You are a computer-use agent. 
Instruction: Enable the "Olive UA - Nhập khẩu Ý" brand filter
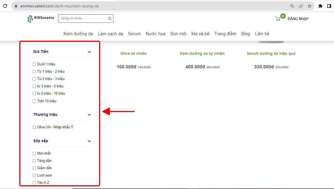coord(34,127)
